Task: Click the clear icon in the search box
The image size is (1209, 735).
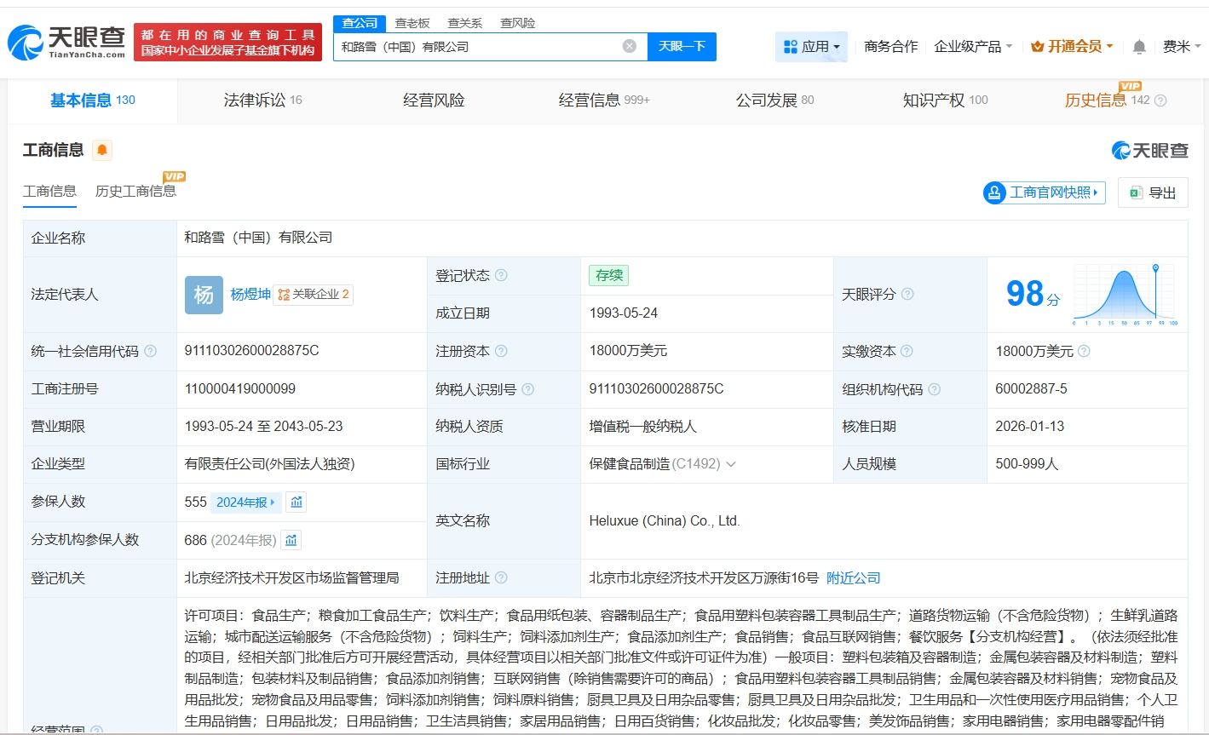Action: tap(629, 46)
